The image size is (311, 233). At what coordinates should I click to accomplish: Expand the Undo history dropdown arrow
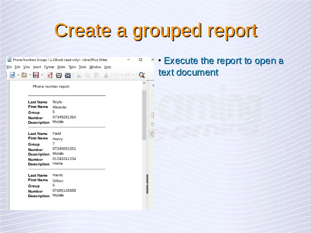[x=122, y=75]
